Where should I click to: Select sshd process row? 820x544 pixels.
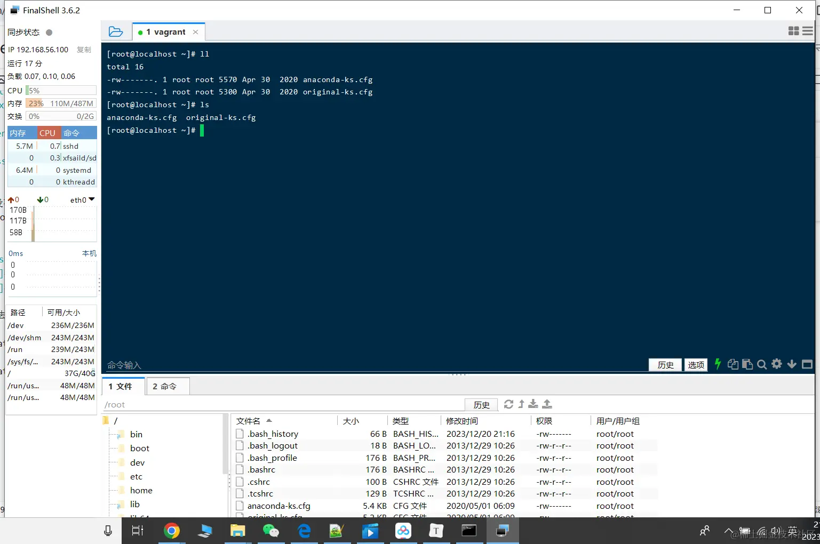(52, 146)
